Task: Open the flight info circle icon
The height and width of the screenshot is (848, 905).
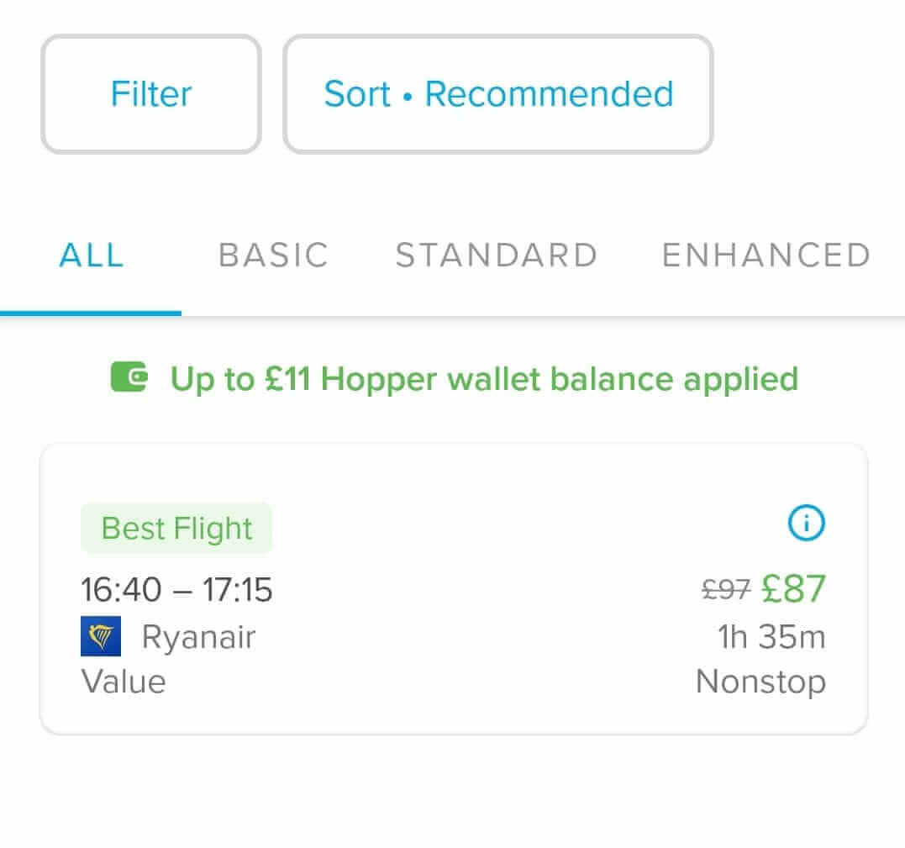Action: (807, 524)
